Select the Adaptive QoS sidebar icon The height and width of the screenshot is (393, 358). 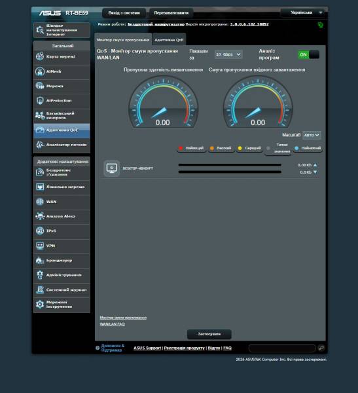tap(40, 130)
